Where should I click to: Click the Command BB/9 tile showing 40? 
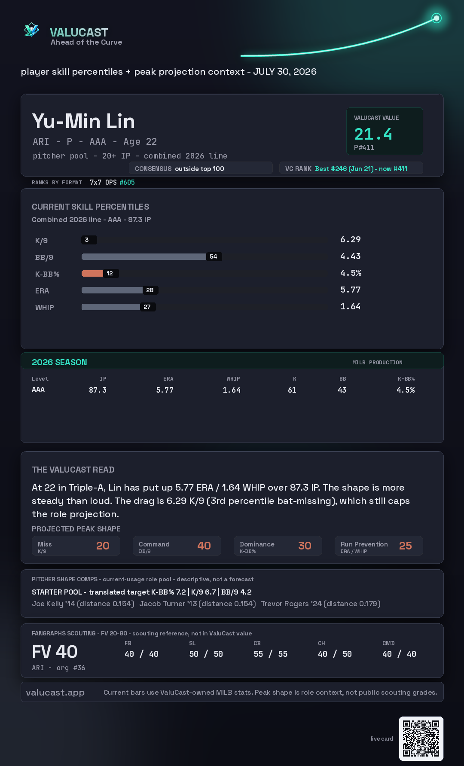177,546
